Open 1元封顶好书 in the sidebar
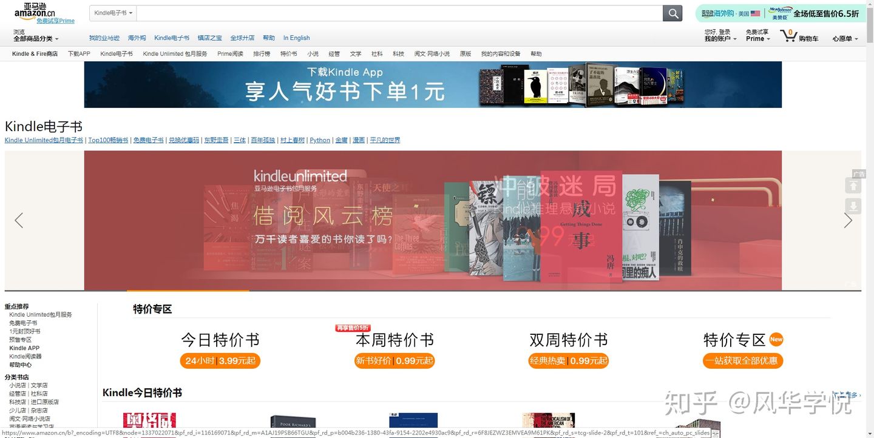 [x=25, y=331]
